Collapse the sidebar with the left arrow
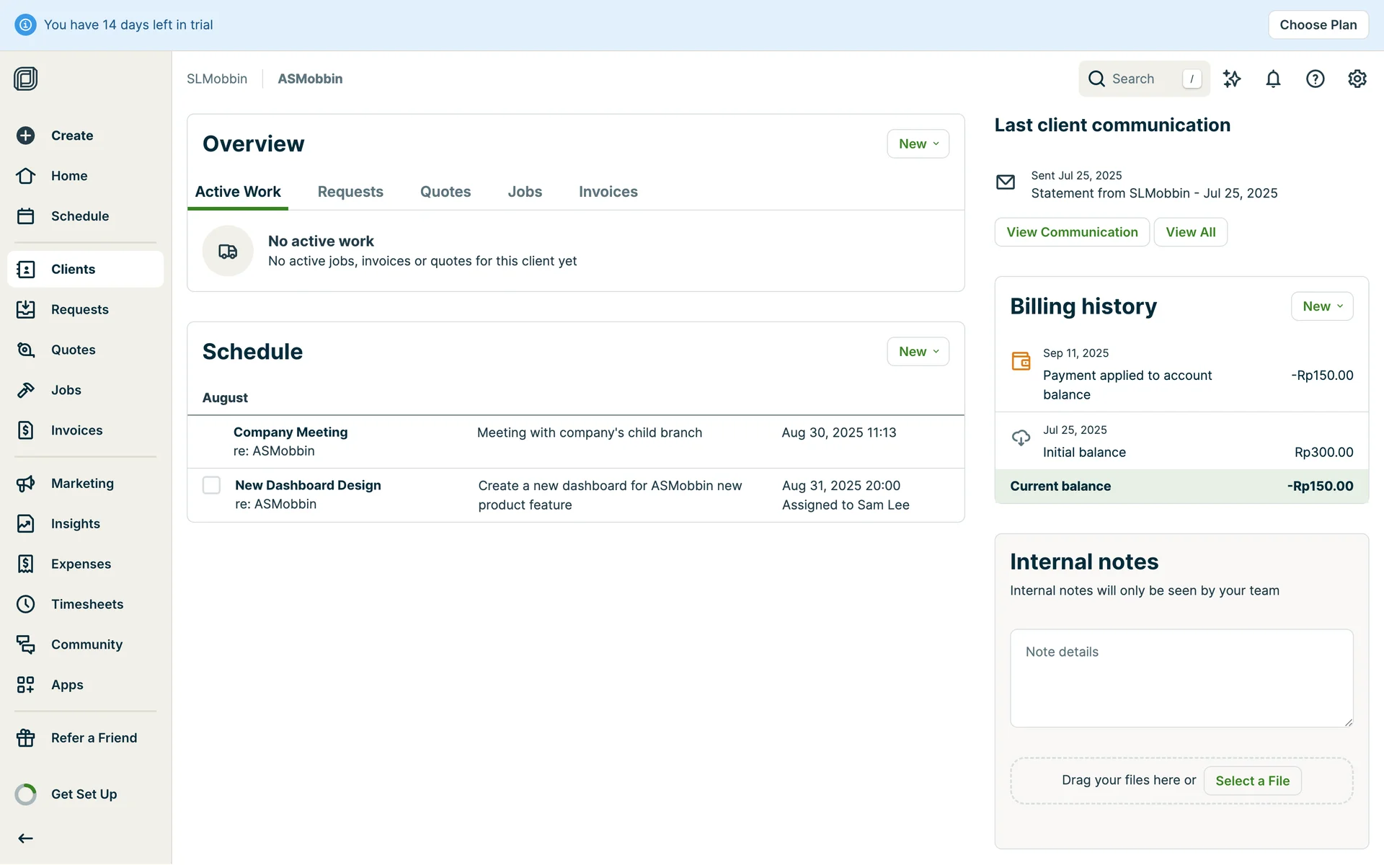The height and width of the screenshot is (865, 1384). point(26,838)
